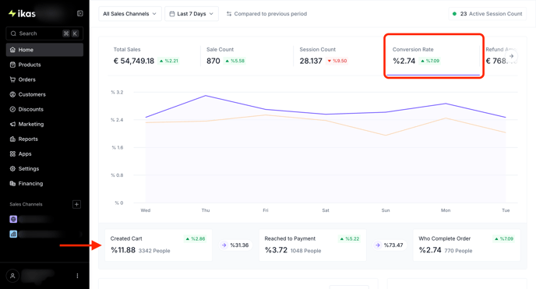Screen dimensions: 536x289
Task: Click the Who Complete Order funnel card
Action: coord(467,245)
